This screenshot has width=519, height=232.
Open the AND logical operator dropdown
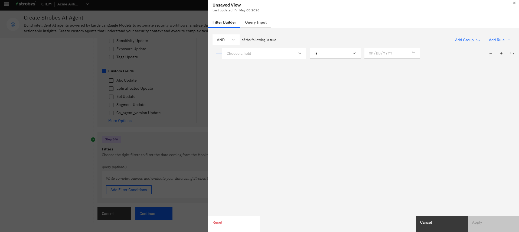226,40
